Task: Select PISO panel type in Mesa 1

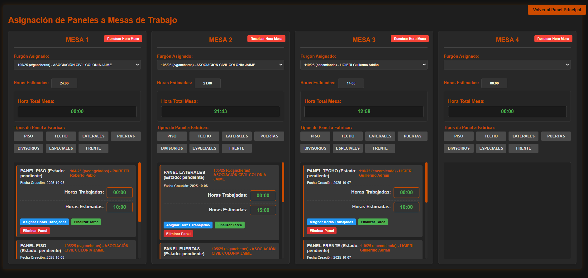Action: pos(28,136)
